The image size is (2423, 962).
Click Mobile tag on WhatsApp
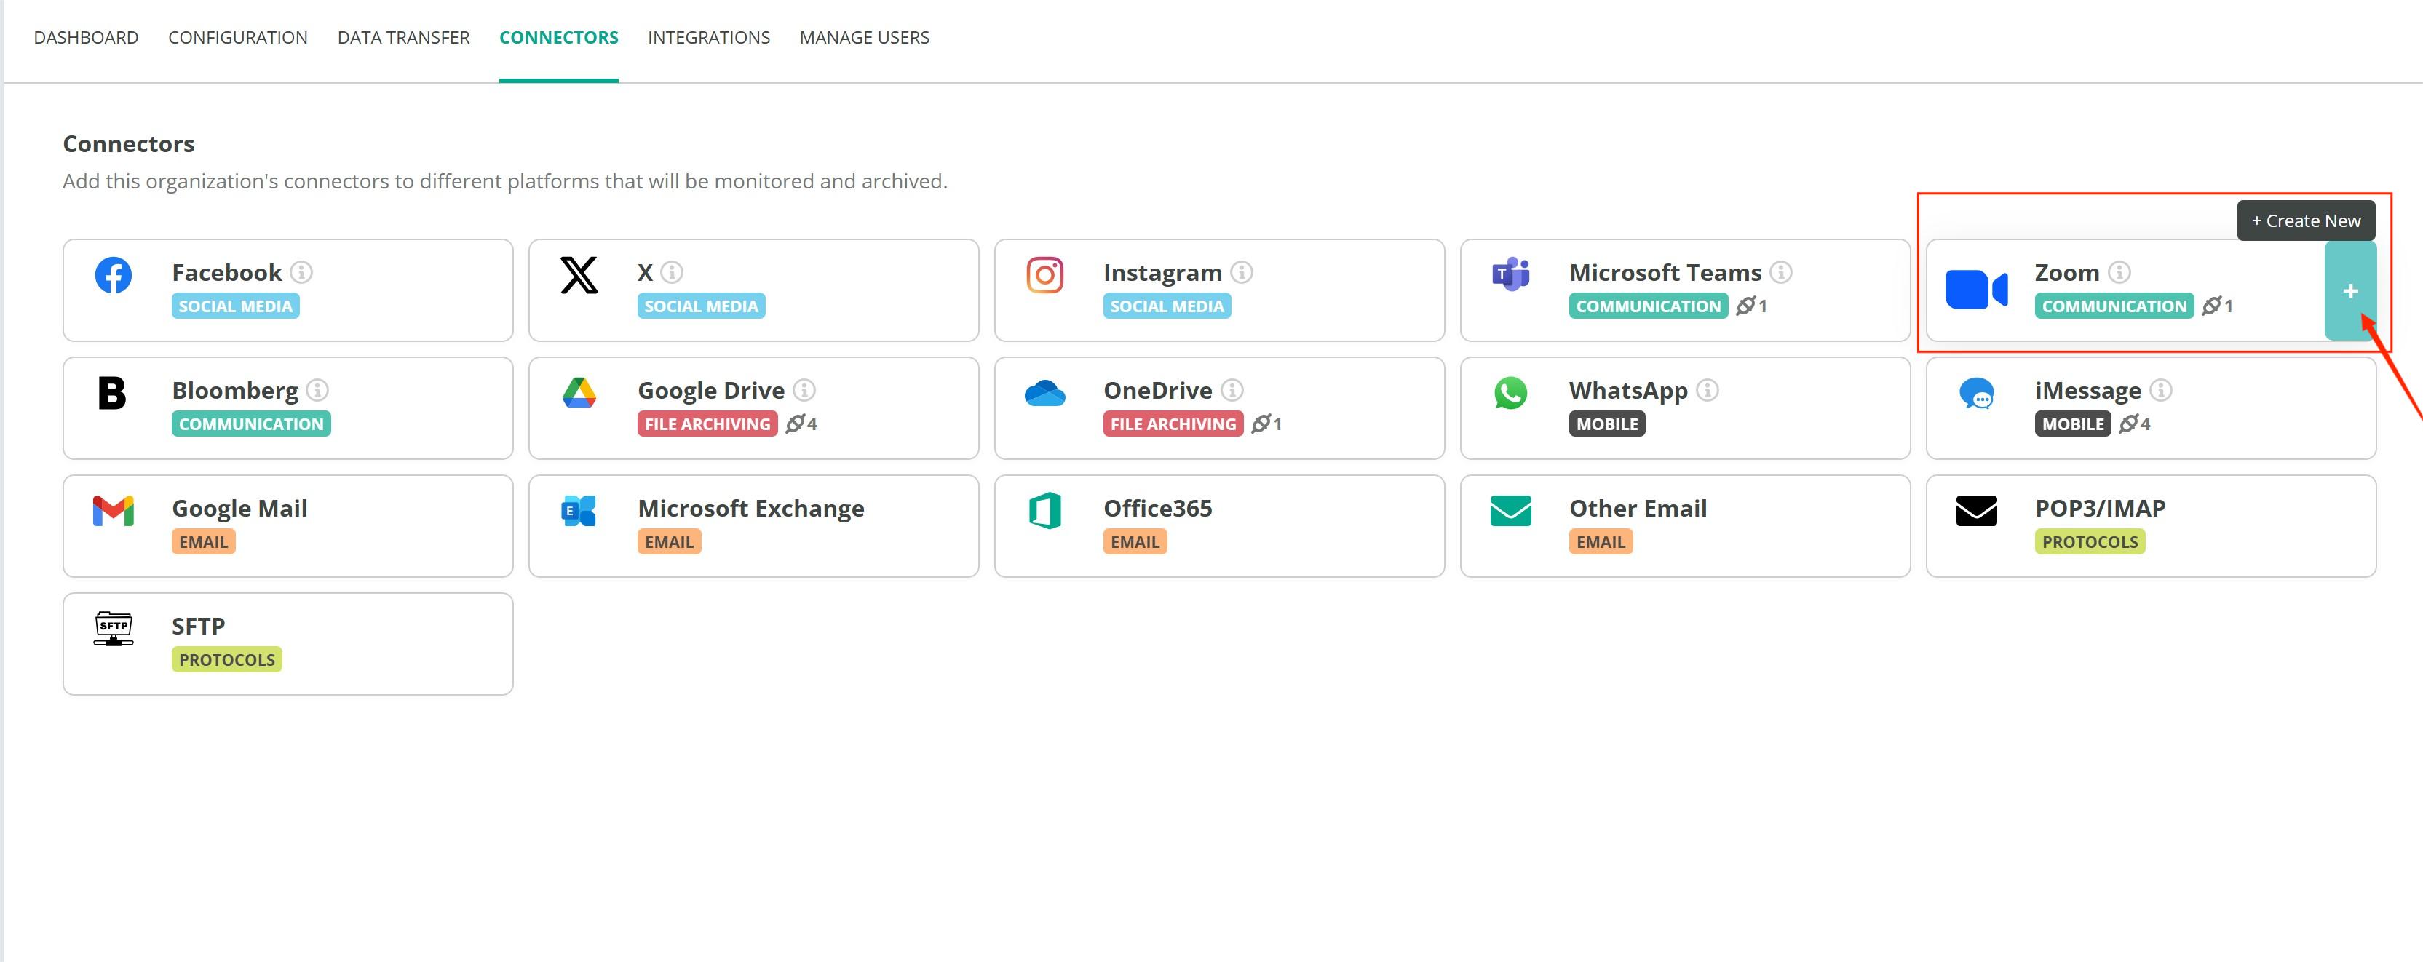pos(1606,424)
